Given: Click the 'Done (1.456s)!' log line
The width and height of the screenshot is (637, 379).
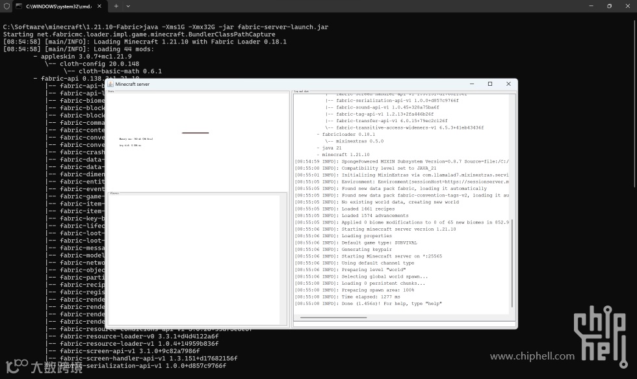Looking at the screenshot, I should click(x=368, y=304).
